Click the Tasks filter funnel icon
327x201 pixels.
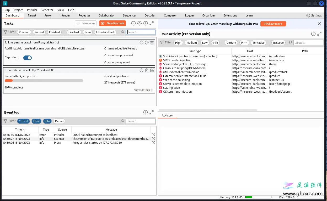[5, 32]
